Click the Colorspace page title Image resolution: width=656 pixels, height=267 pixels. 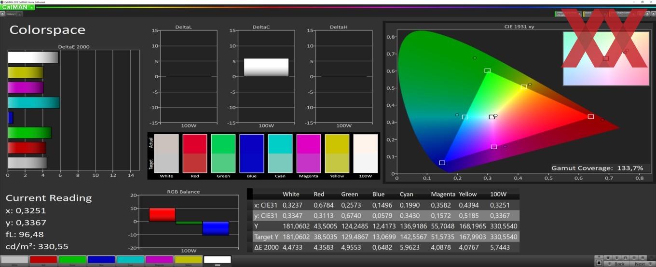pos(47,30)
